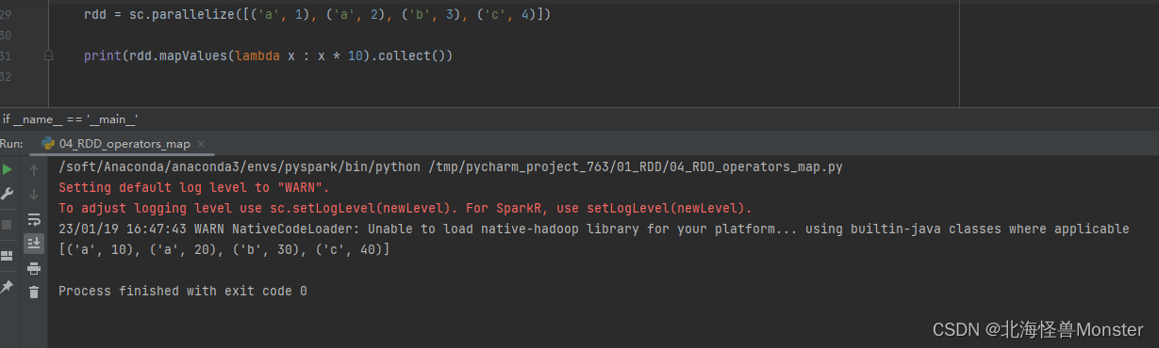Click the grey stop process square
1159x348 pixels.
[8, 225]
